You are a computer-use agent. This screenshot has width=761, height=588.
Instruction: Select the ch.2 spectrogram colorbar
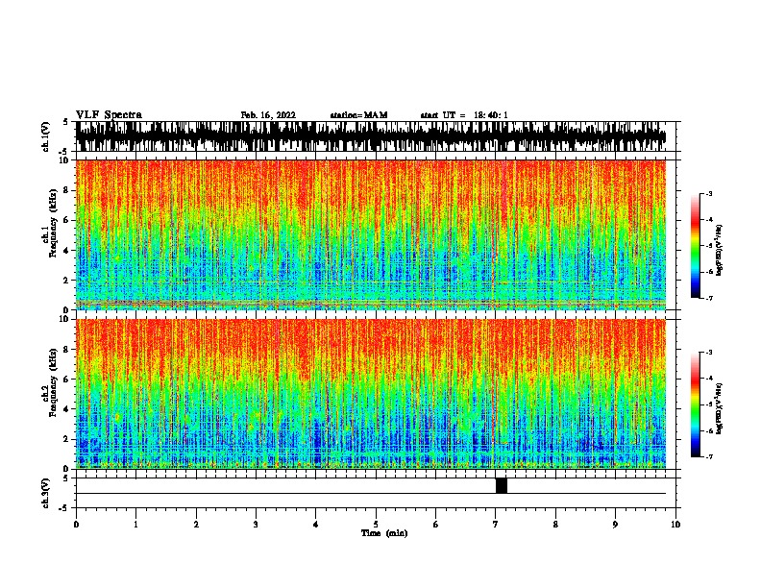point(695,404)
